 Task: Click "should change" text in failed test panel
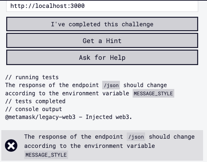coord(172,137)
